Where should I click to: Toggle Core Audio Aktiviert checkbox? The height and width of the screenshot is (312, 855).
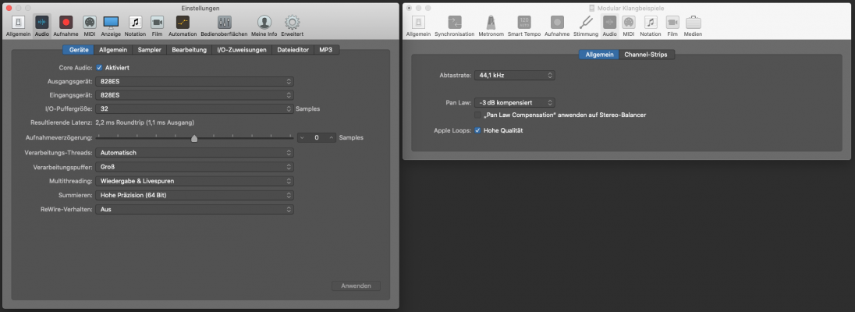coord(99,68)
